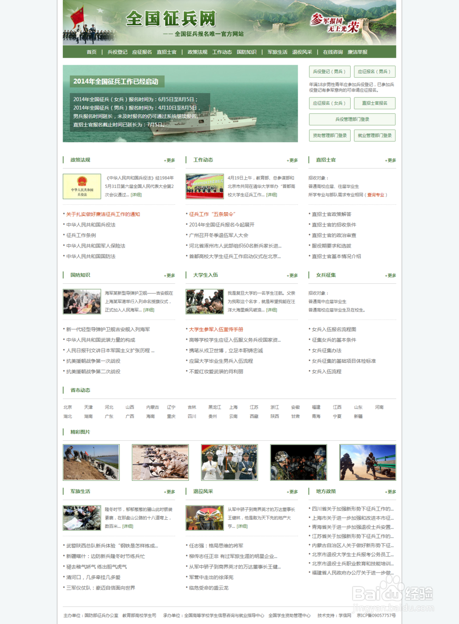Image resolution: width=459 pixels, height=624 pixels.
Task: Open the 直招士官报名 button
Action: [x=375, y=103]
